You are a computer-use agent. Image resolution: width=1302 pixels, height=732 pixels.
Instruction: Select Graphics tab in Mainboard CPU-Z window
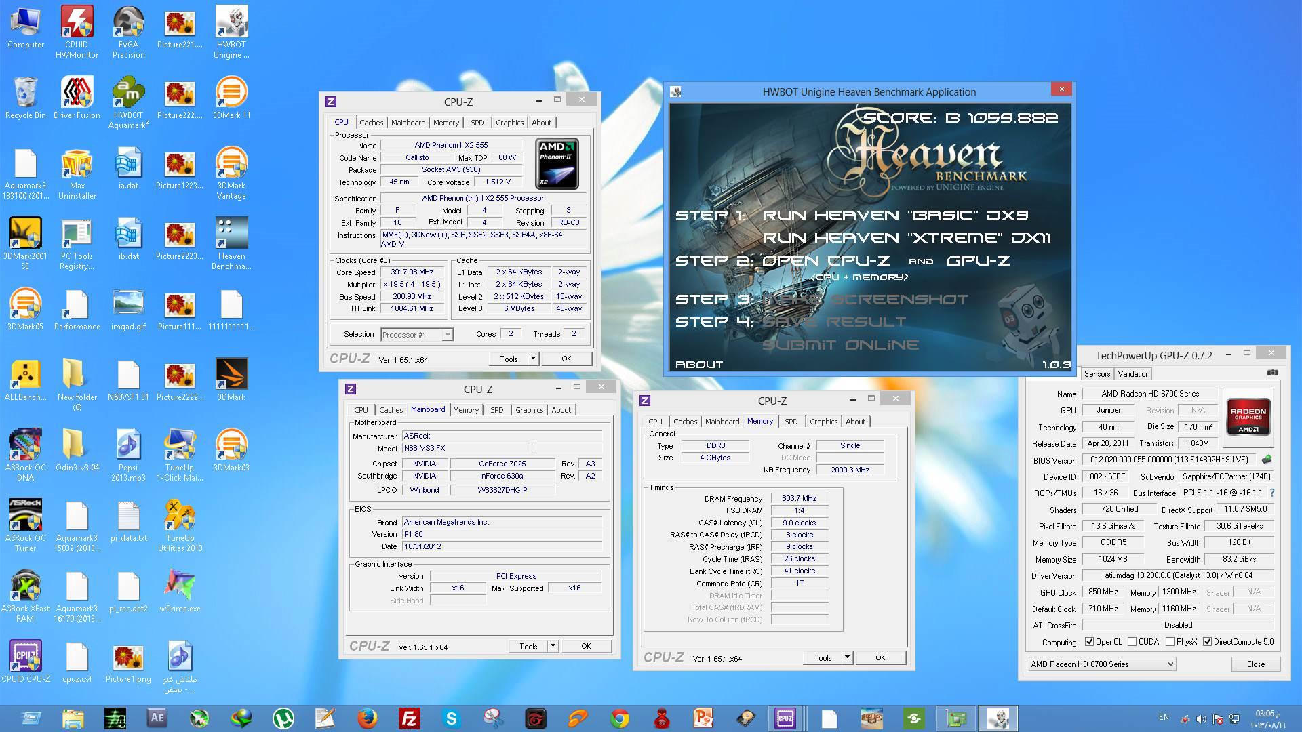(x=529, y=410)
